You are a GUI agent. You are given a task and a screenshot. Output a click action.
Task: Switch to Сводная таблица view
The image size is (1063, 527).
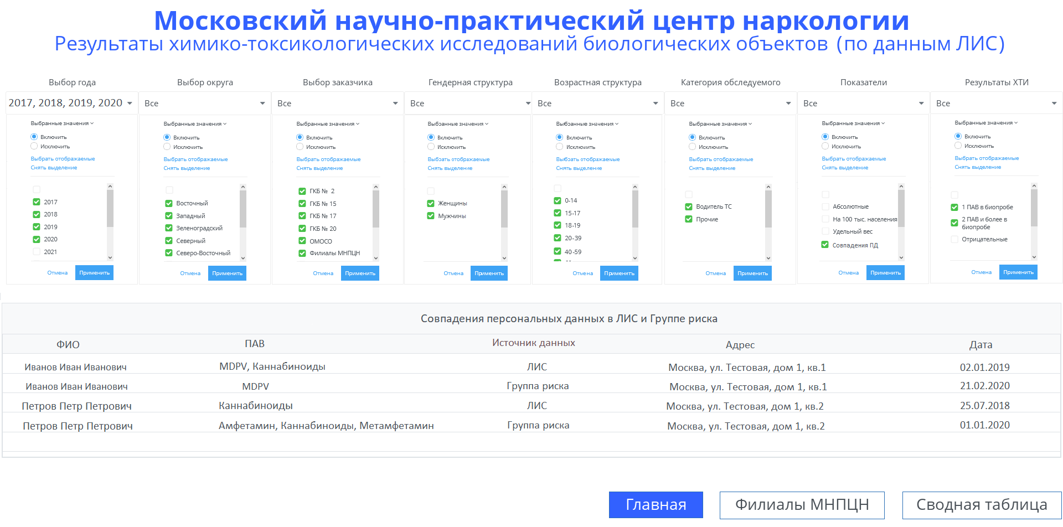(x=981, y=505)
